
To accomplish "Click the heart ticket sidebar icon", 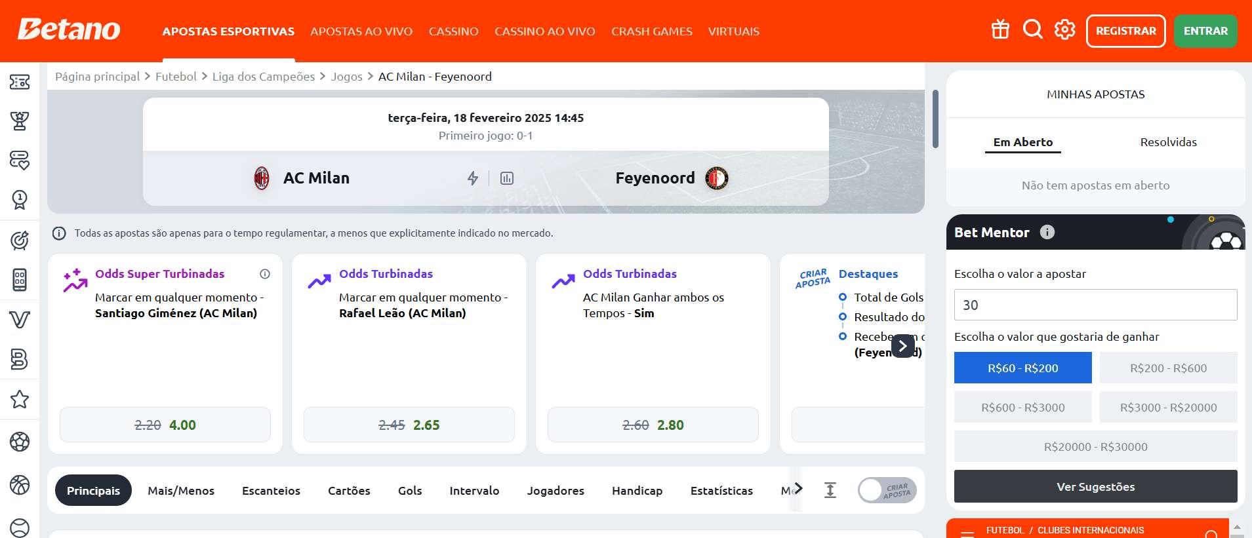I will (20, 160).
